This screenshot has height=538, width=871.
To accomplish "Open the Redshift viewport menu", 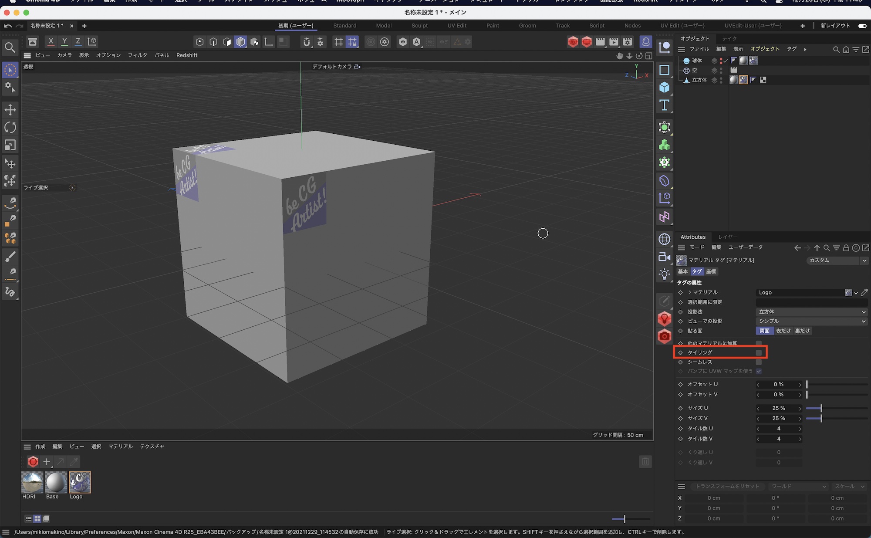I will [x=187, y=55].
